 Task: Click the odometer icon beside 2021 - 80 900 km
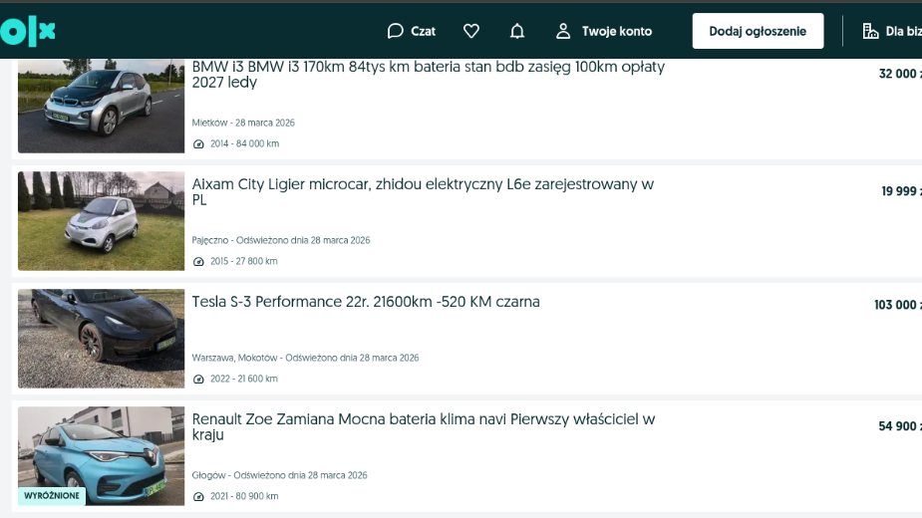pos(198,497)
